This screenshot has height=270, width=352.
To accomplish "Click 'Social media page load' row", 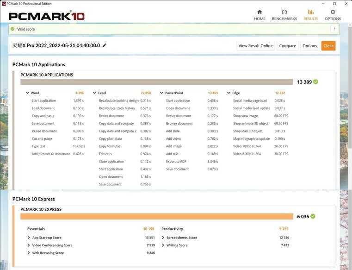I will click(259, 100).
